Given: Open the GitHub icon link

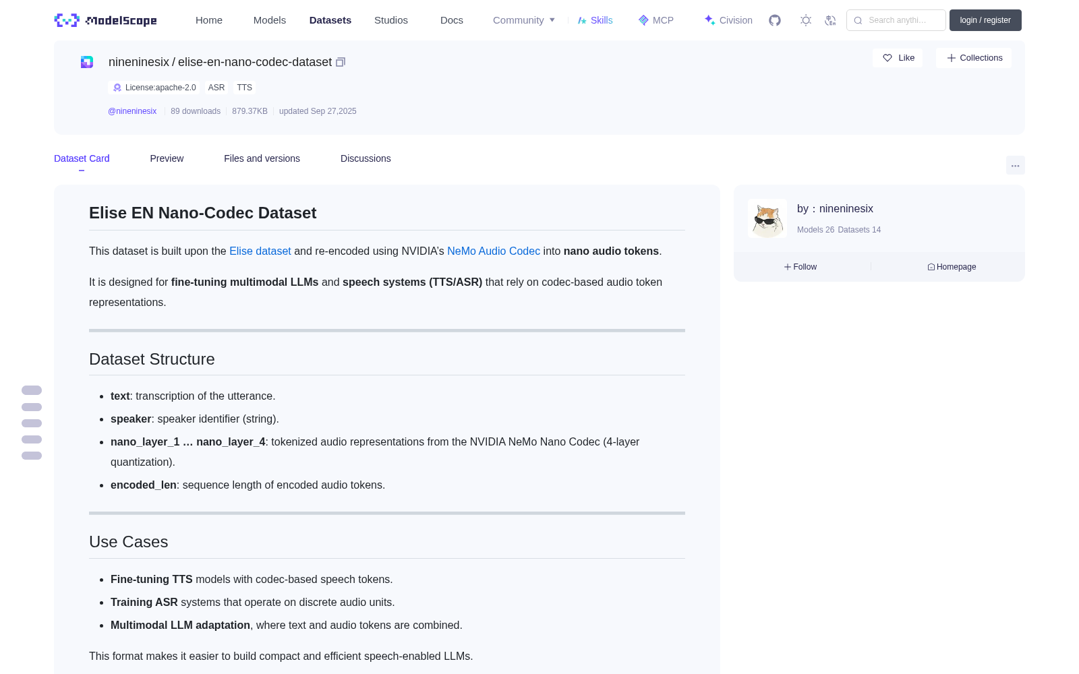Looking at the screenshot, I should 775,20.
